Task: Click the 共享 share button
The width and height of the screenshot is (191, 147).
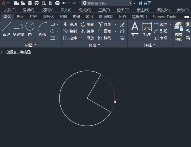Action: (x=145, y=3)
